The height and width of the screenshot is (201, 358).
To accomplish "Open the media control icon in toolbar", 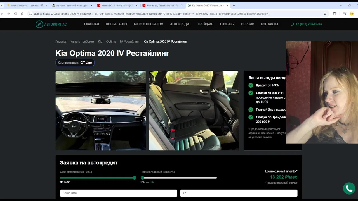I will tap(345, 13).
